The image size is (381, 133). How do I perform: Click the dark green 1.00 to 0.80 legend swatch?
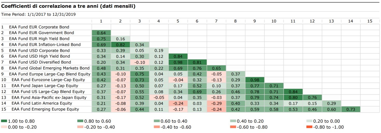(x=4, y=121)
